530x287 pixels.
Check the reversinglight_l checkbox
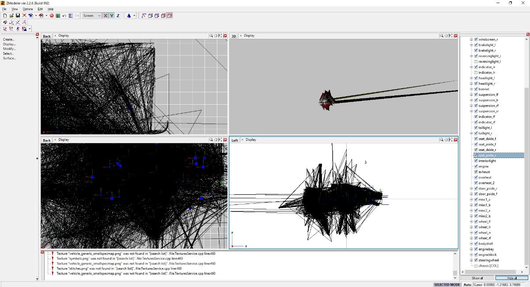click(x=476, y=61)
